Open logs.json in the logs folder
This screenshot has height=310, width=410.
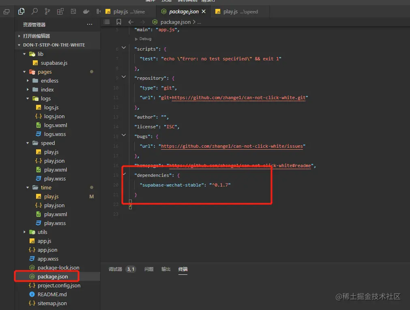tap(54, 117)
